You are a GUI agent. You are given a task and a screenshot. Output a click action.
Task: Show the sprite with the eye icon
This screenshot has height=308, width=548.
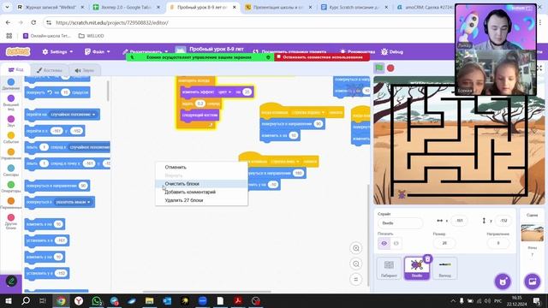384,243
